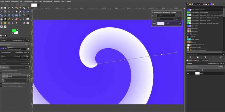This screenshot has height=112, width=225.
Task: Toggle Изменить активный градиент checkbox
Action: click(x=1, y=86)
